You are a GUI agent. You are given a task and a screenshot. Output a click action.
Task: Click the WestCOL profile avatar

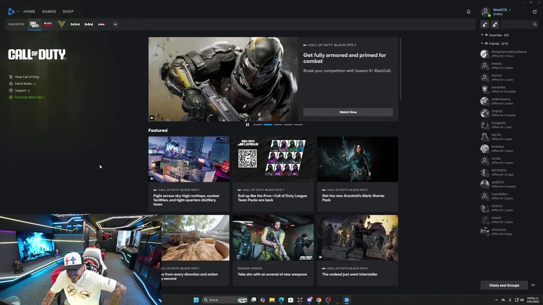click(x=485, y=11)
